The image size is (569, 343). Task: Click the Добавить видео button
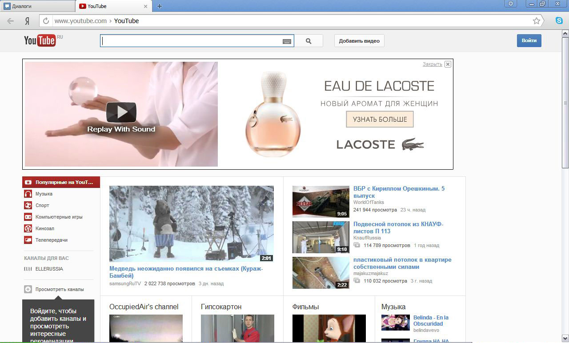pos(359,41)
